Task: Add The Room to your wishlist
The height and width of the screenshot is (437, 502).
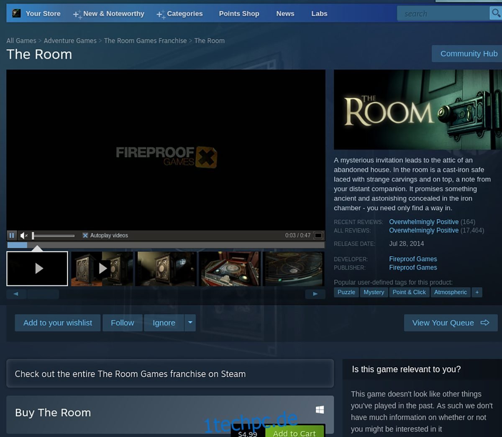Action: [58, 323]
